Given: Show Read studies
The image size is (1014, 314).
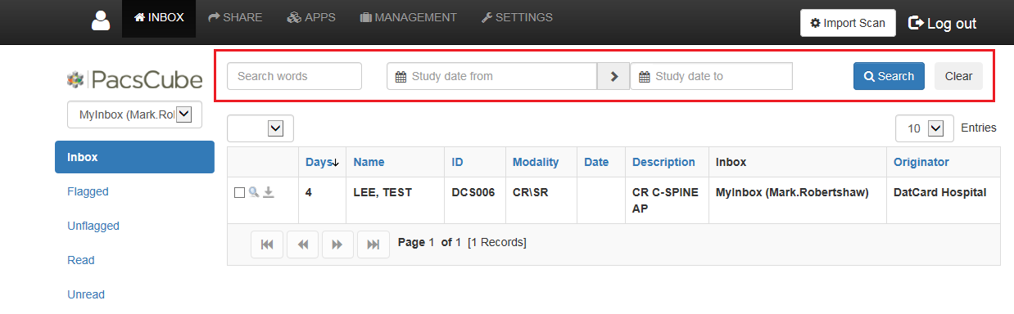Looking at the screenshot, I should click(81, 260).
